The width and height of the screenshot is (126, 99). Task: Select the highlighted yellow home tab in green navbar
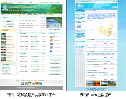[20, 15]
